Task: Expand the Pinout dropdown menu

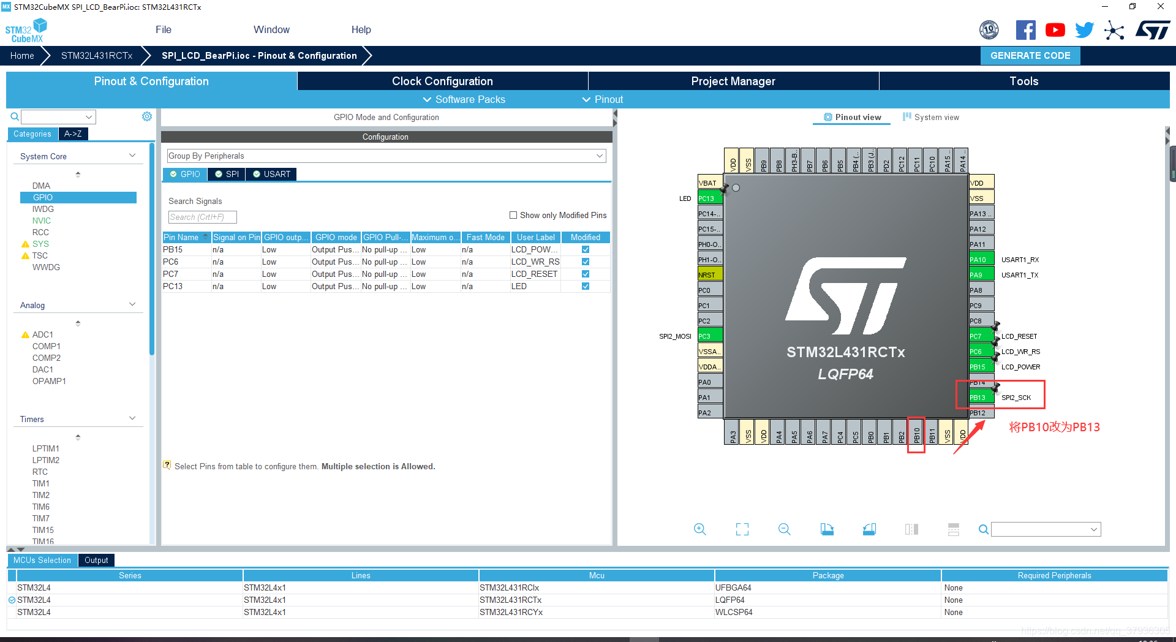Action: 603,99
